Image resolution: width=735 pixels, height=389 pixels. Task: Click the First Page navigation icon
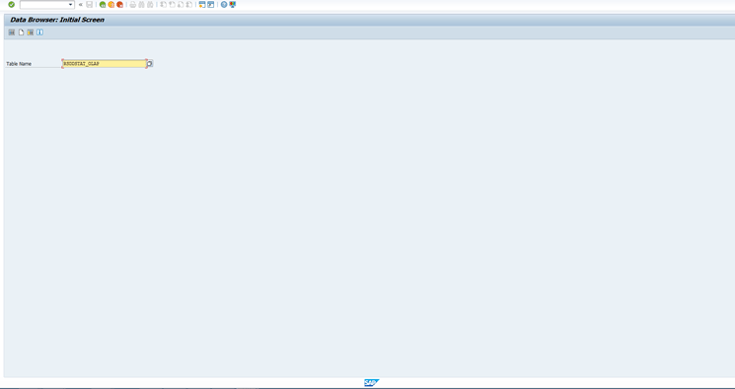(163, 5)
